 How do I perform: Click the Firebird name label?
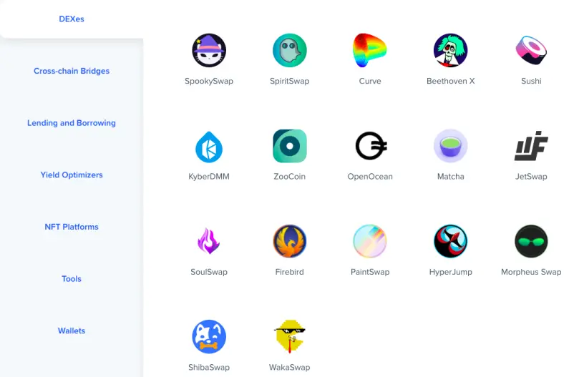[x=290, y=272]
